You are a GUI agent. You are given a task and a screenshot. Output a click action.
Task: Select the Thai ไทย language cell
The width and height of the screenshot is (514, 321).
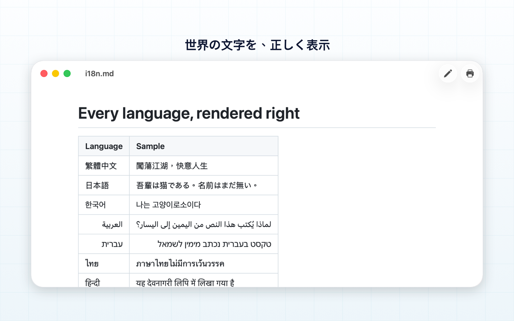[104, 264]
